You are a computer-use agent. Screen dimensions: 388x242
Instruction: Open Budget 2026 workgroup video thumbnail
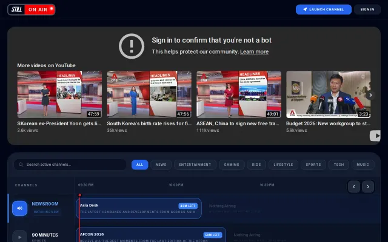click(x=329, y=94)
